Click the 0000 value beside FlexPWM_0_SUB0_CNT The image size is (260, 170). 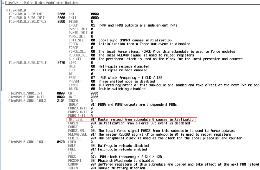pyautogui.click(x=61, y=14)
